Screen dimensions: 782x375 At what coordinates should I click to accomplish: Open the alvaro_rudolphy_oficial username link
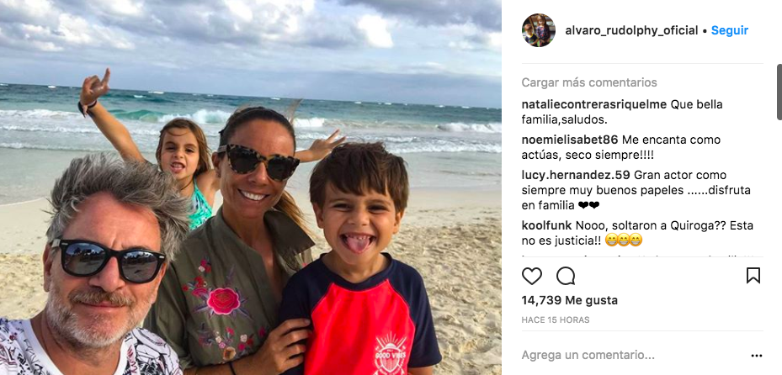click(x=631, y=31)
